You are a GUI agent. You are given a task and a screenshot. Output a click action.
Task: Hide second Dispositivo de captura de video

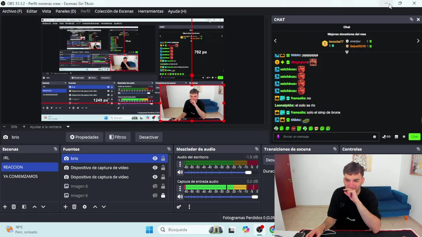point(155,177)
